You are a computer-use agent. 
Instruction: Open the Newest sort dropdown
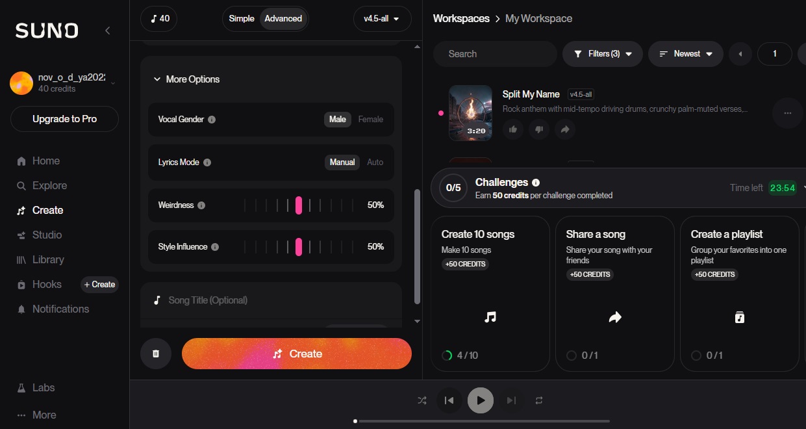tap(686, 54)
